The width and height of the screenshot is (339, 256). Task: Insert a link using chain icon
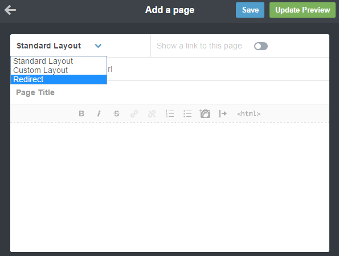[134, 113]
